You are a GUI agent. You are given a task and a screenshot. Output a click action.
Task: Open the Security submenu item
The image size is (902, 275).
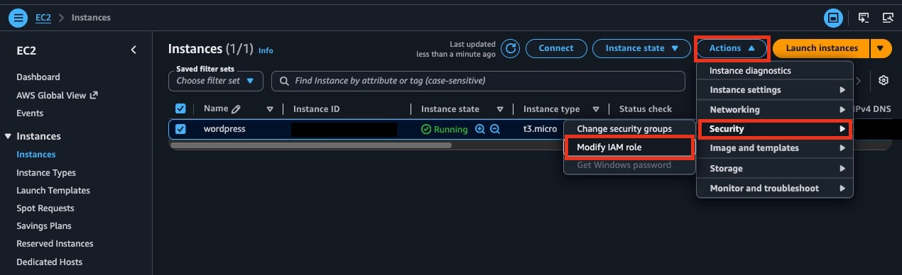point(775,129)
